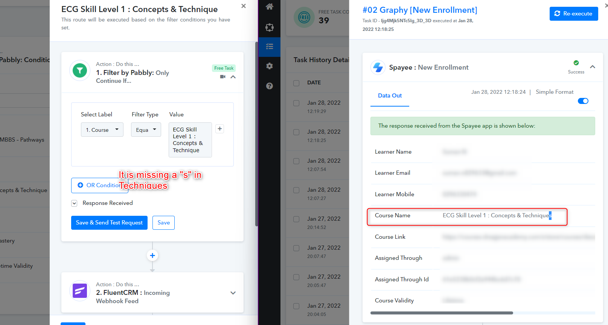Check the Jan 27, 2022 20:14:52 row
The width and height of the screenshot is (608, 325).
(x=296, y=219)
